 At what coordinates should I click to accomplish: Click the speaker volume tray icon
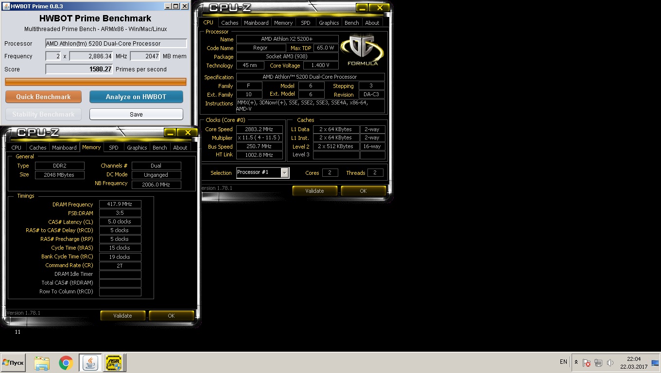610,362
